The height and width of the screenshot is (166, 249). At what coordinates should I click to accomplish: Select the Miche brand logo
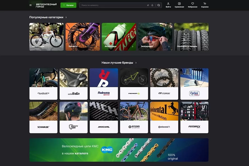(x=104, y=127)
